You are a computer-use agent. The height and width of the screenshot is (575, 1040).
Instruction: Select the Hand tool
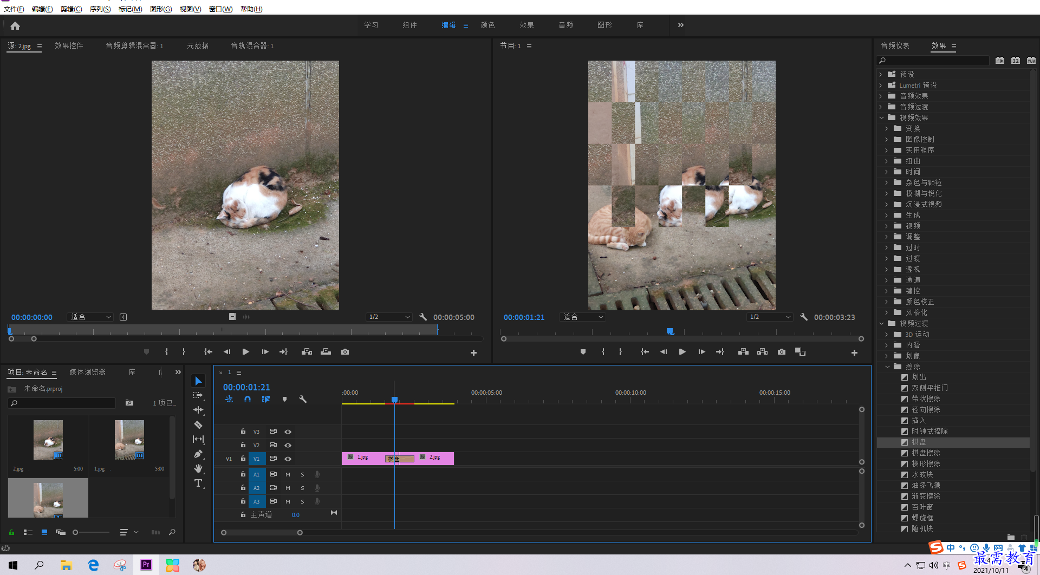tap(198, 468)
